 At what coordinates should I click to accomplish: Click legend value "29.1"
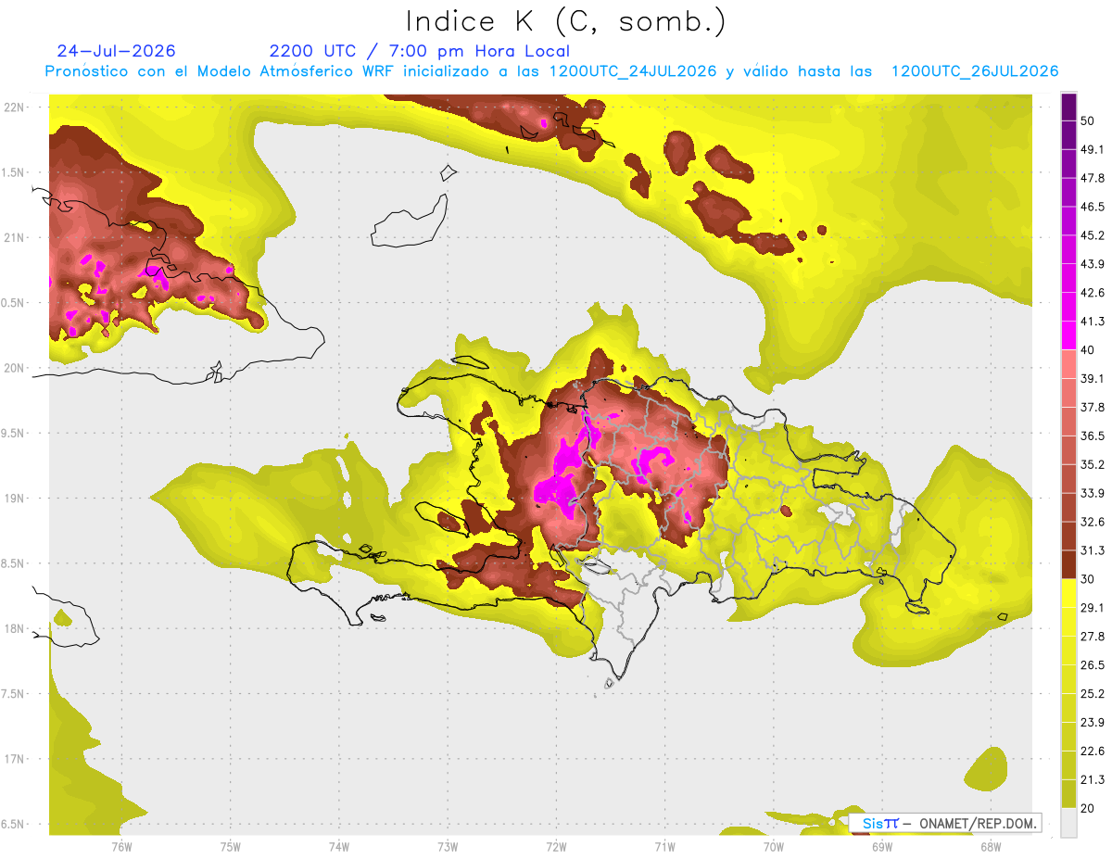pyautogui.click(x=1092, y=608)
